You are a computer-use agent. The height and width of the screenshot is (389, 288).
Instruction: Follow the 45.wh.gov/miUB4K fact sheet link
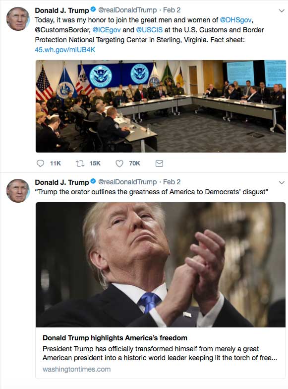pos(65,50)
